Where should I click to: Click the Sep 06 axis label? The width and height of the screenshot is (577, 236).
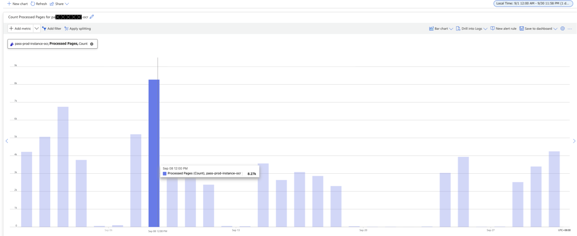click(108, 230)
